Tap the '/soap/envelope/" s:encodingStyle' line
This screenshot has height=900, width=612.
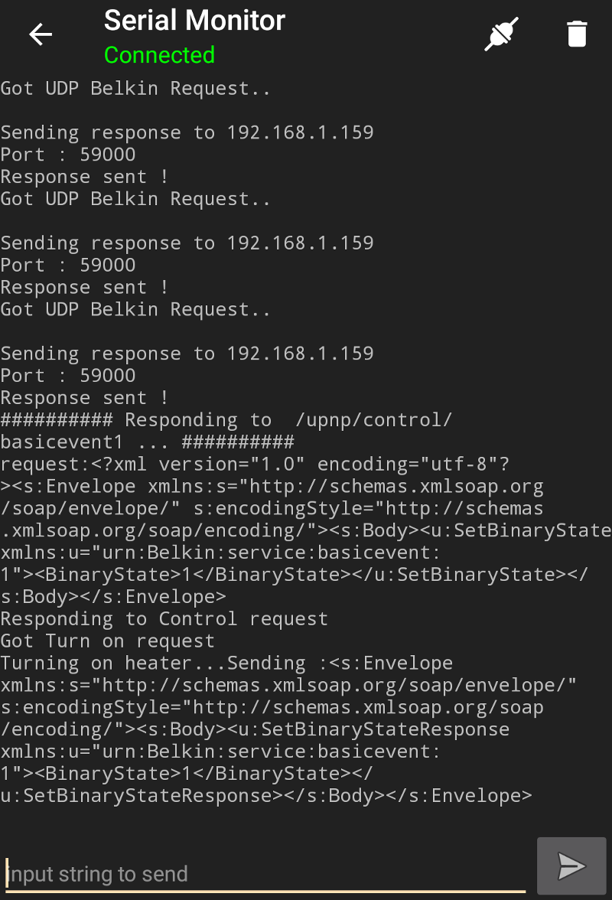(x=272, y=509)
